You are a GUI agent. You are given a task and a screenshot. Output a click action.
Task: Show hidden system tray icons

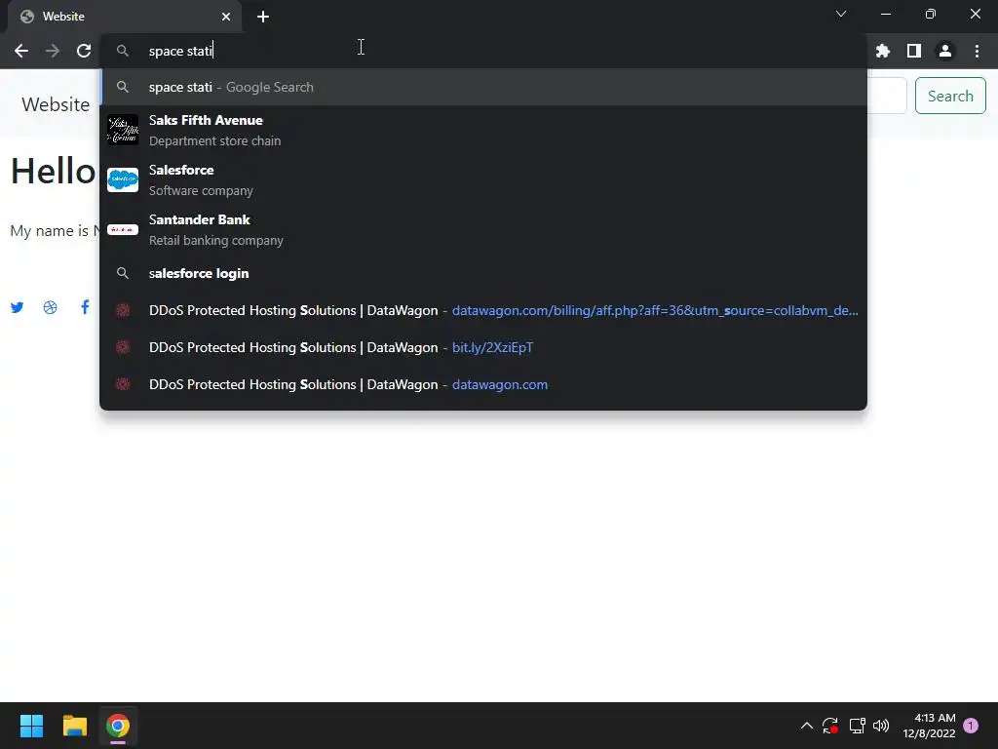pyautogui.click(x=806, y=726)
